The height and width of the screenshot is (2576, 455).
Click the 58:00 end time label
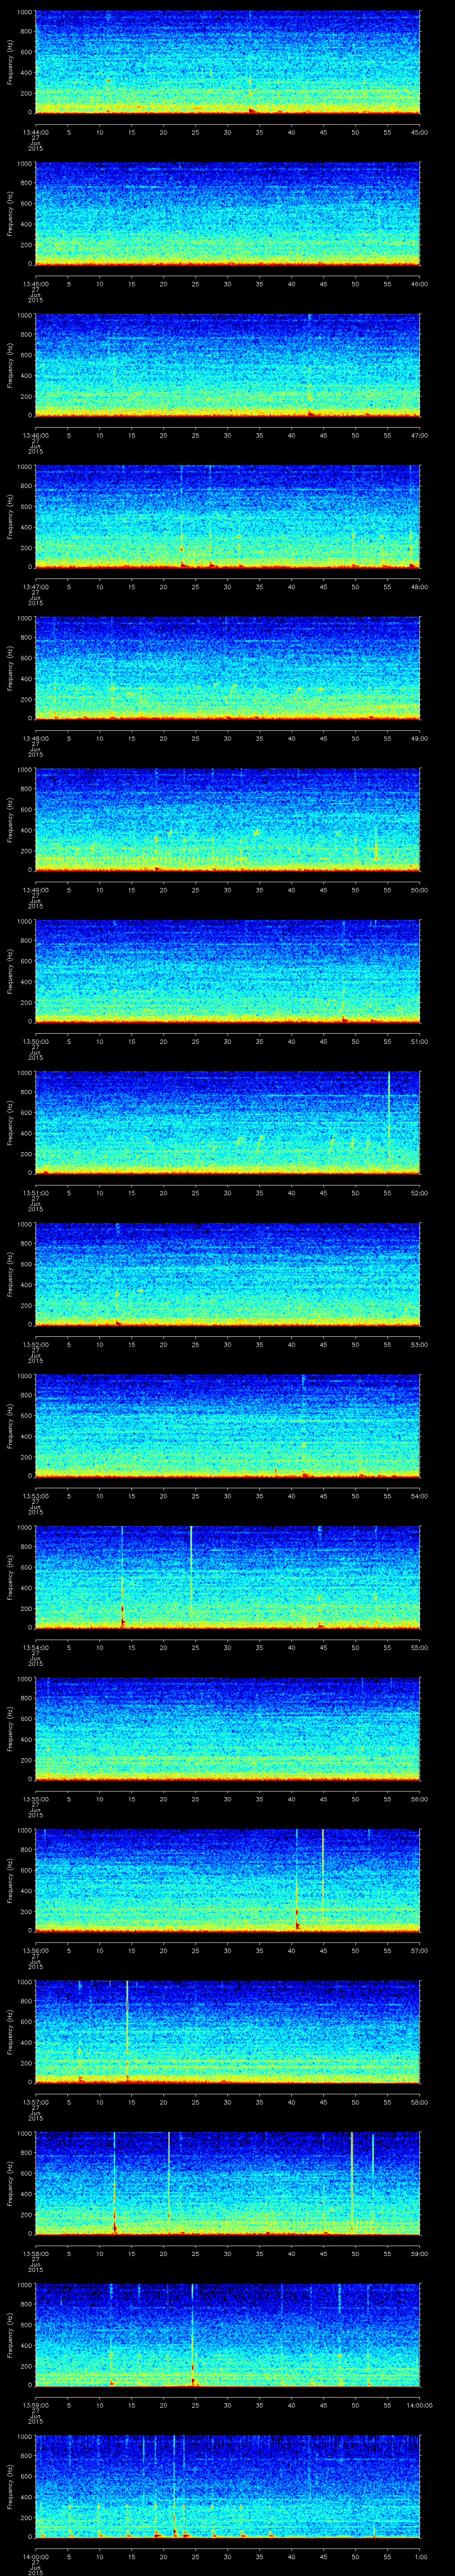419,2101
